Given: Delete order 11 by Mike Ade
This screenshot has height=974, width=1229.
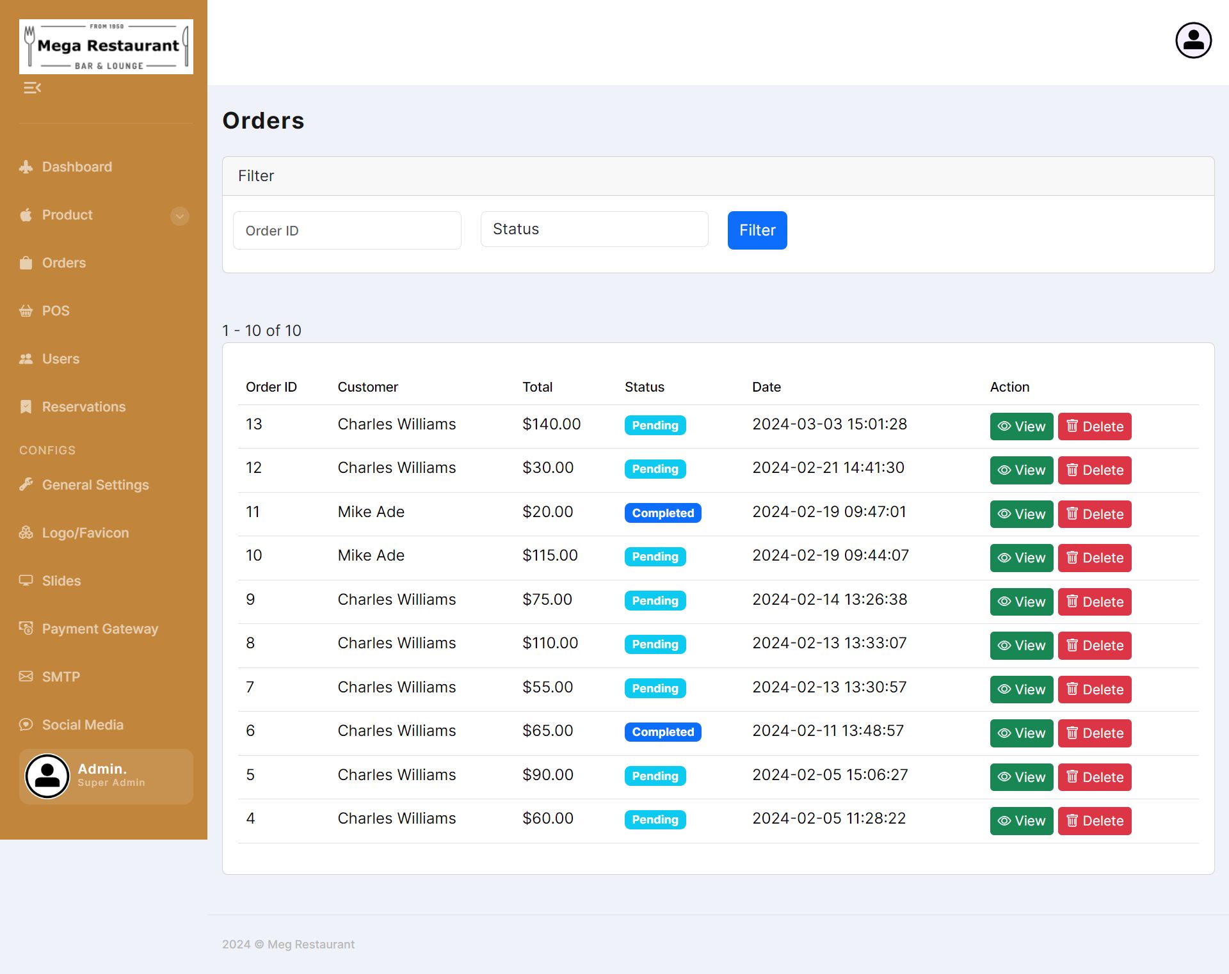Looking at the screenshot, I should [1094, 514].
